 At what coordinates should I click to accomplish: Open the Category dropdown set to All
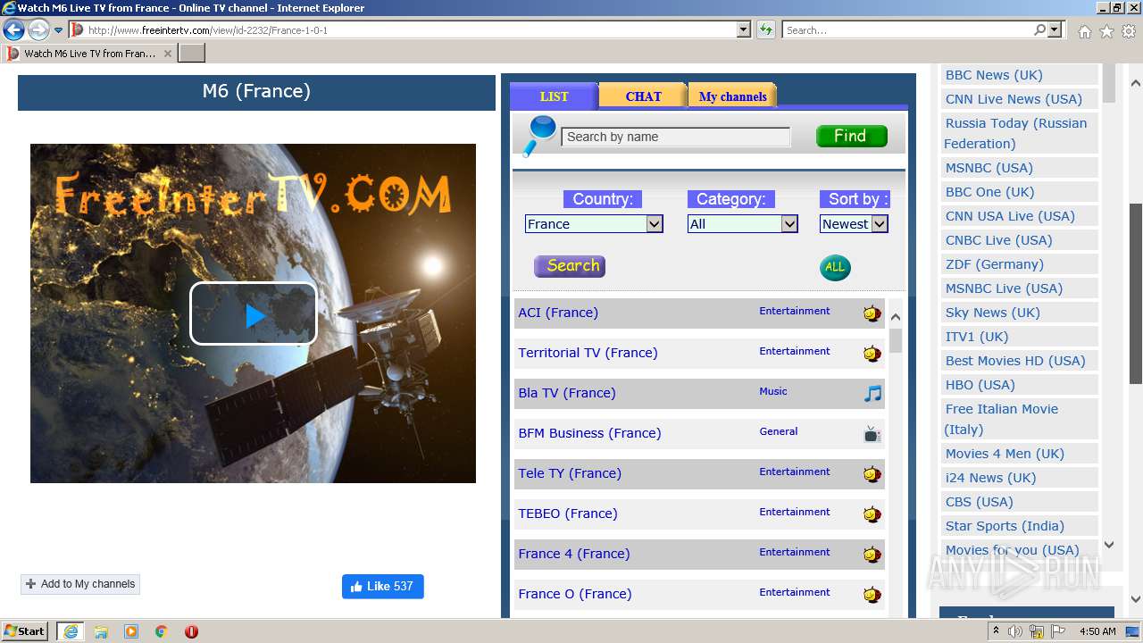pyautogui.click(x=742, y=224)
